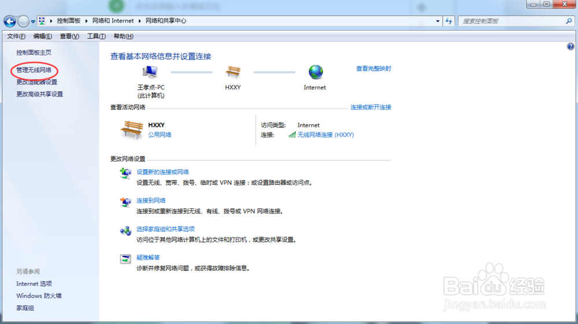This screenshot has width=578, height=324.
Task: Open 疑难解答 link
Action: coord(148,258)
